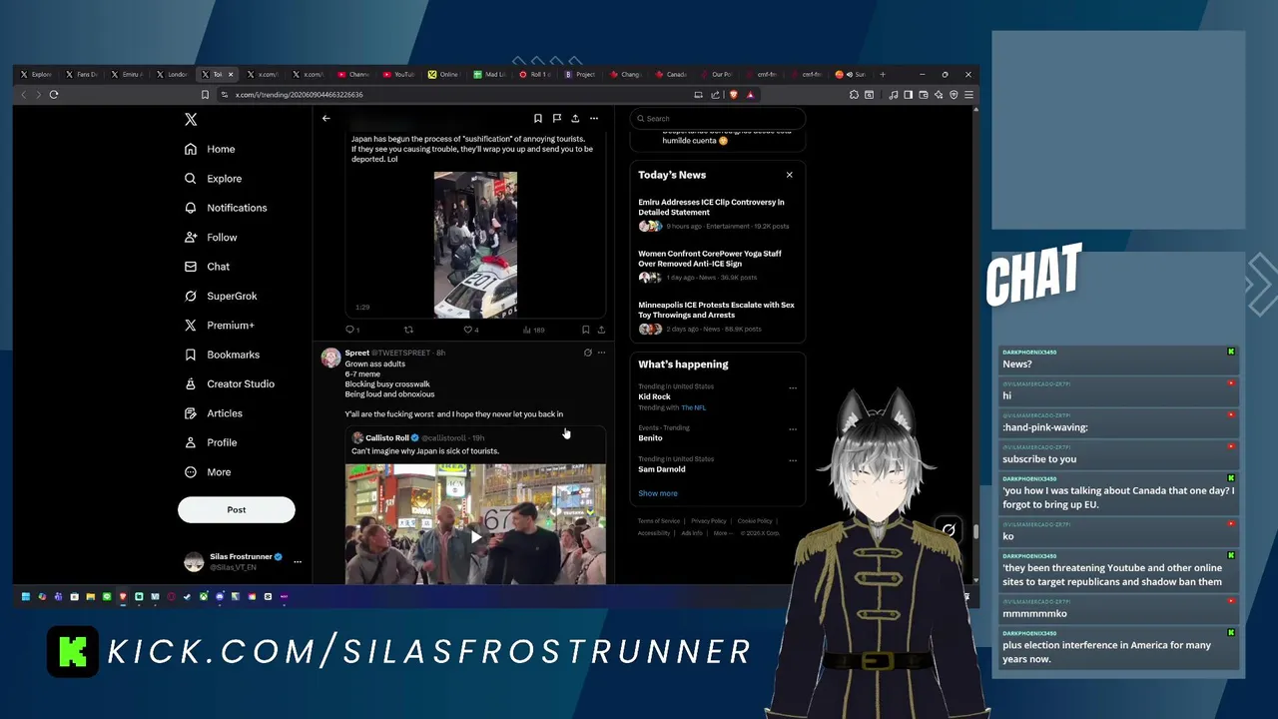Open options menu for Kid Rock trend
This screenshot has width=1278, height=719.
(793, 387)
